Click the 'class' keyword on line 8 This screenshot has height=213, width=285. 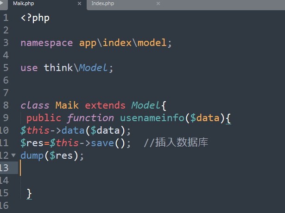pos(35,105)
